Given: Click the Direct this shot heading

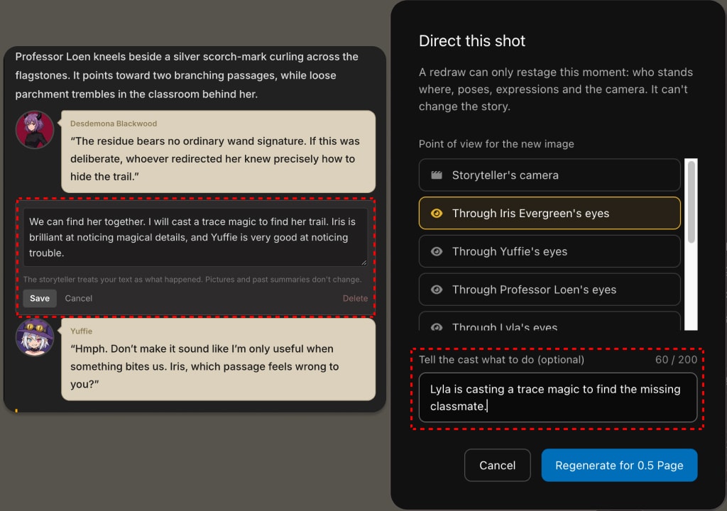Looking at the screenshot, I should 472,40.
